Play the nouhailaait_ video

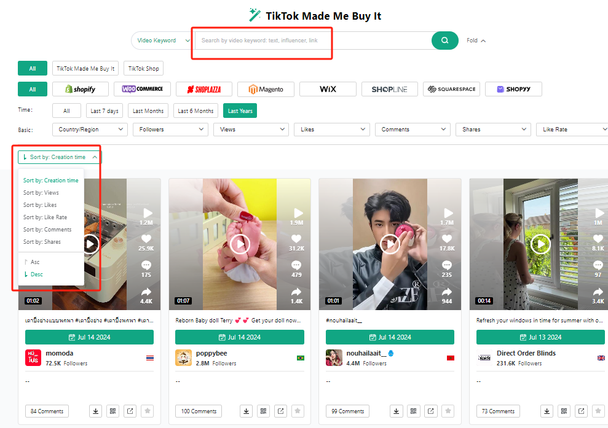point(390,244)
